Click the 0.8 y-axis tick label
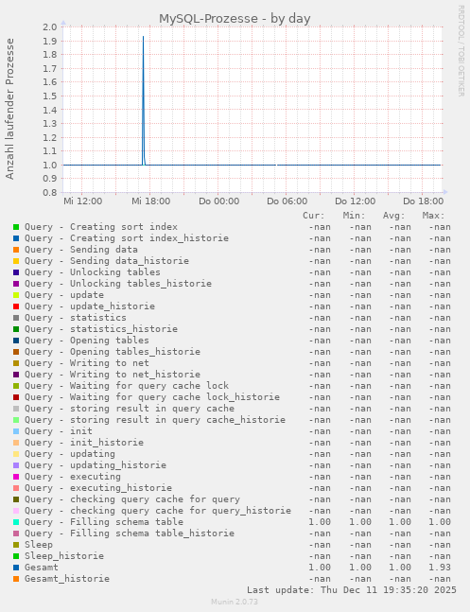Screen dimensions: 470x612 coord(50,192)
